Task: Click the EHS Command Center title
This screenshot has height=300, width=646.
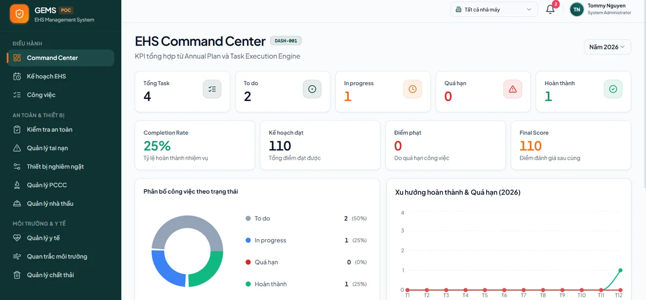Action: click(200, 41)
